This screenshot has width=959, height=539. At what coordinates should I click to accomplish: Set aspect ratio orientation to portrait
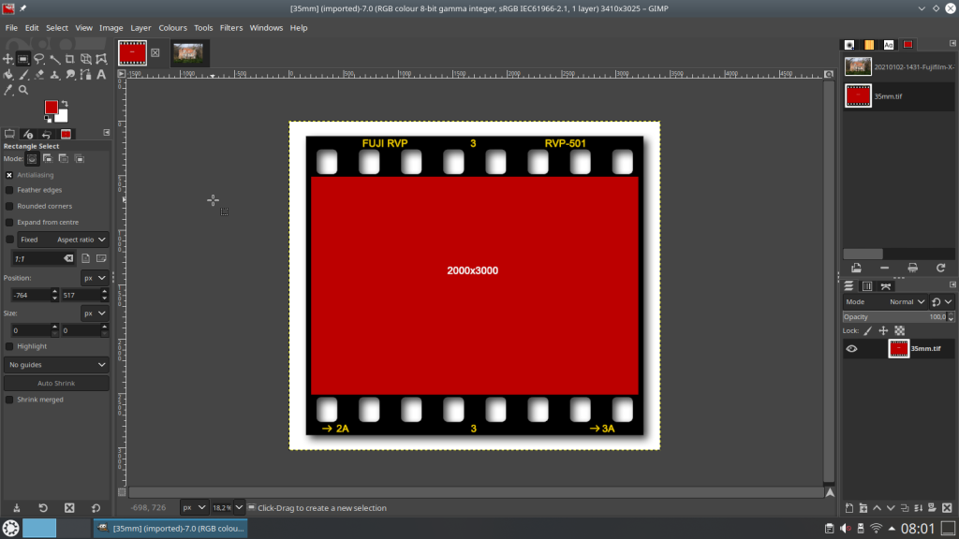click(x=85, y=258)
